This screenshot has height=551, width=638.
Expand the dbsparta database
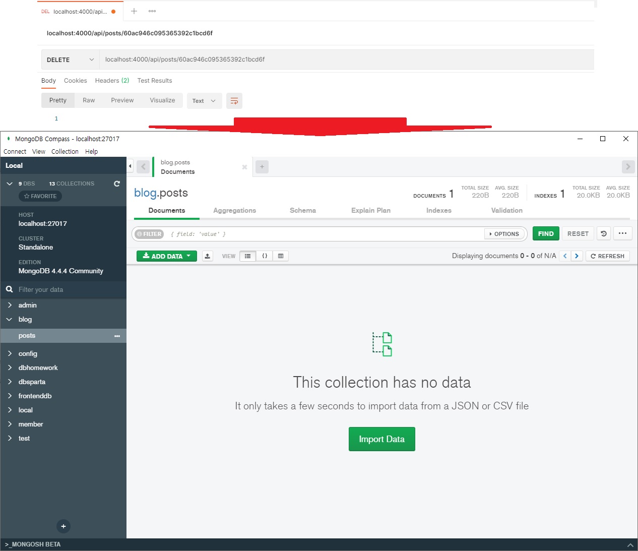click(x=10, y=382)
